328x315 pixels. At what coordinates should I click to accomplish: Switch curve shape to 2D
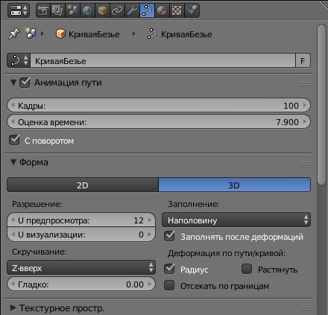tap(83, 185)
